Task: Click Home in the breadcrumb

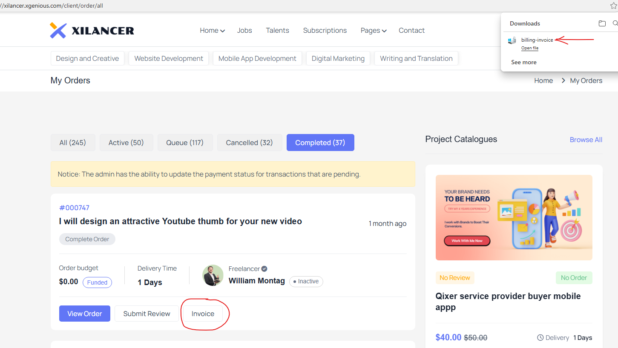Action: 543,80
